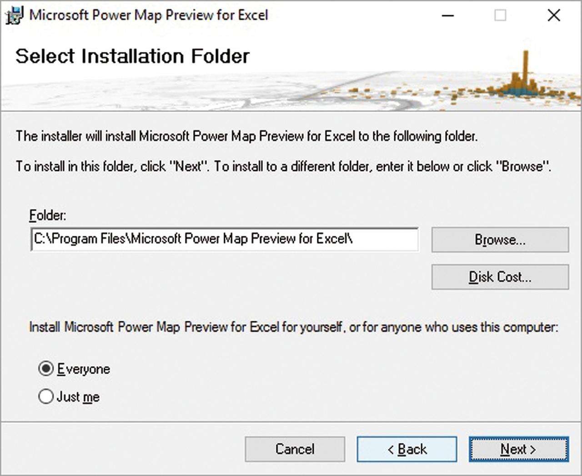Screen dimensions: 582x476
Task: Click the Select Installation Folder heading
Action: pyautogui.click(x=132, y=56)
